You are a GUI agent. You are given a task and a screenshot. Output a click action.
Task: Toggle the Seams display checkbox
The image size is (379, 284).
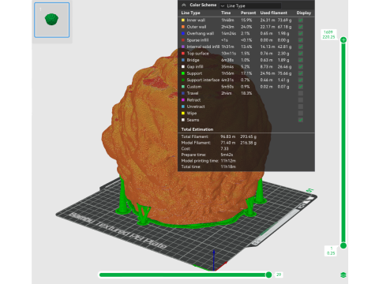pyautogui.click(x=301, y=120)
